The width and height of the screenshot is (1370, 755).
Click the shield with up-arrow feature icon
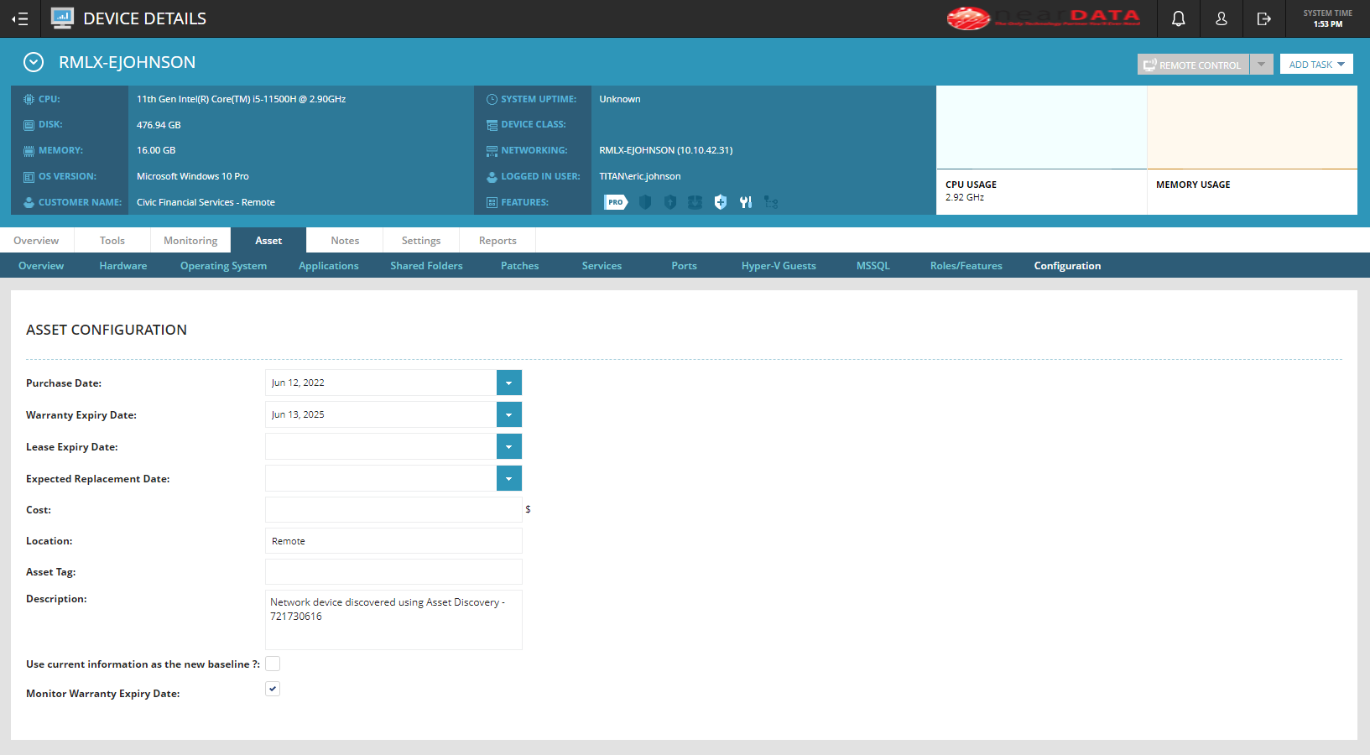pyautogui.click(x=670, y=202)
